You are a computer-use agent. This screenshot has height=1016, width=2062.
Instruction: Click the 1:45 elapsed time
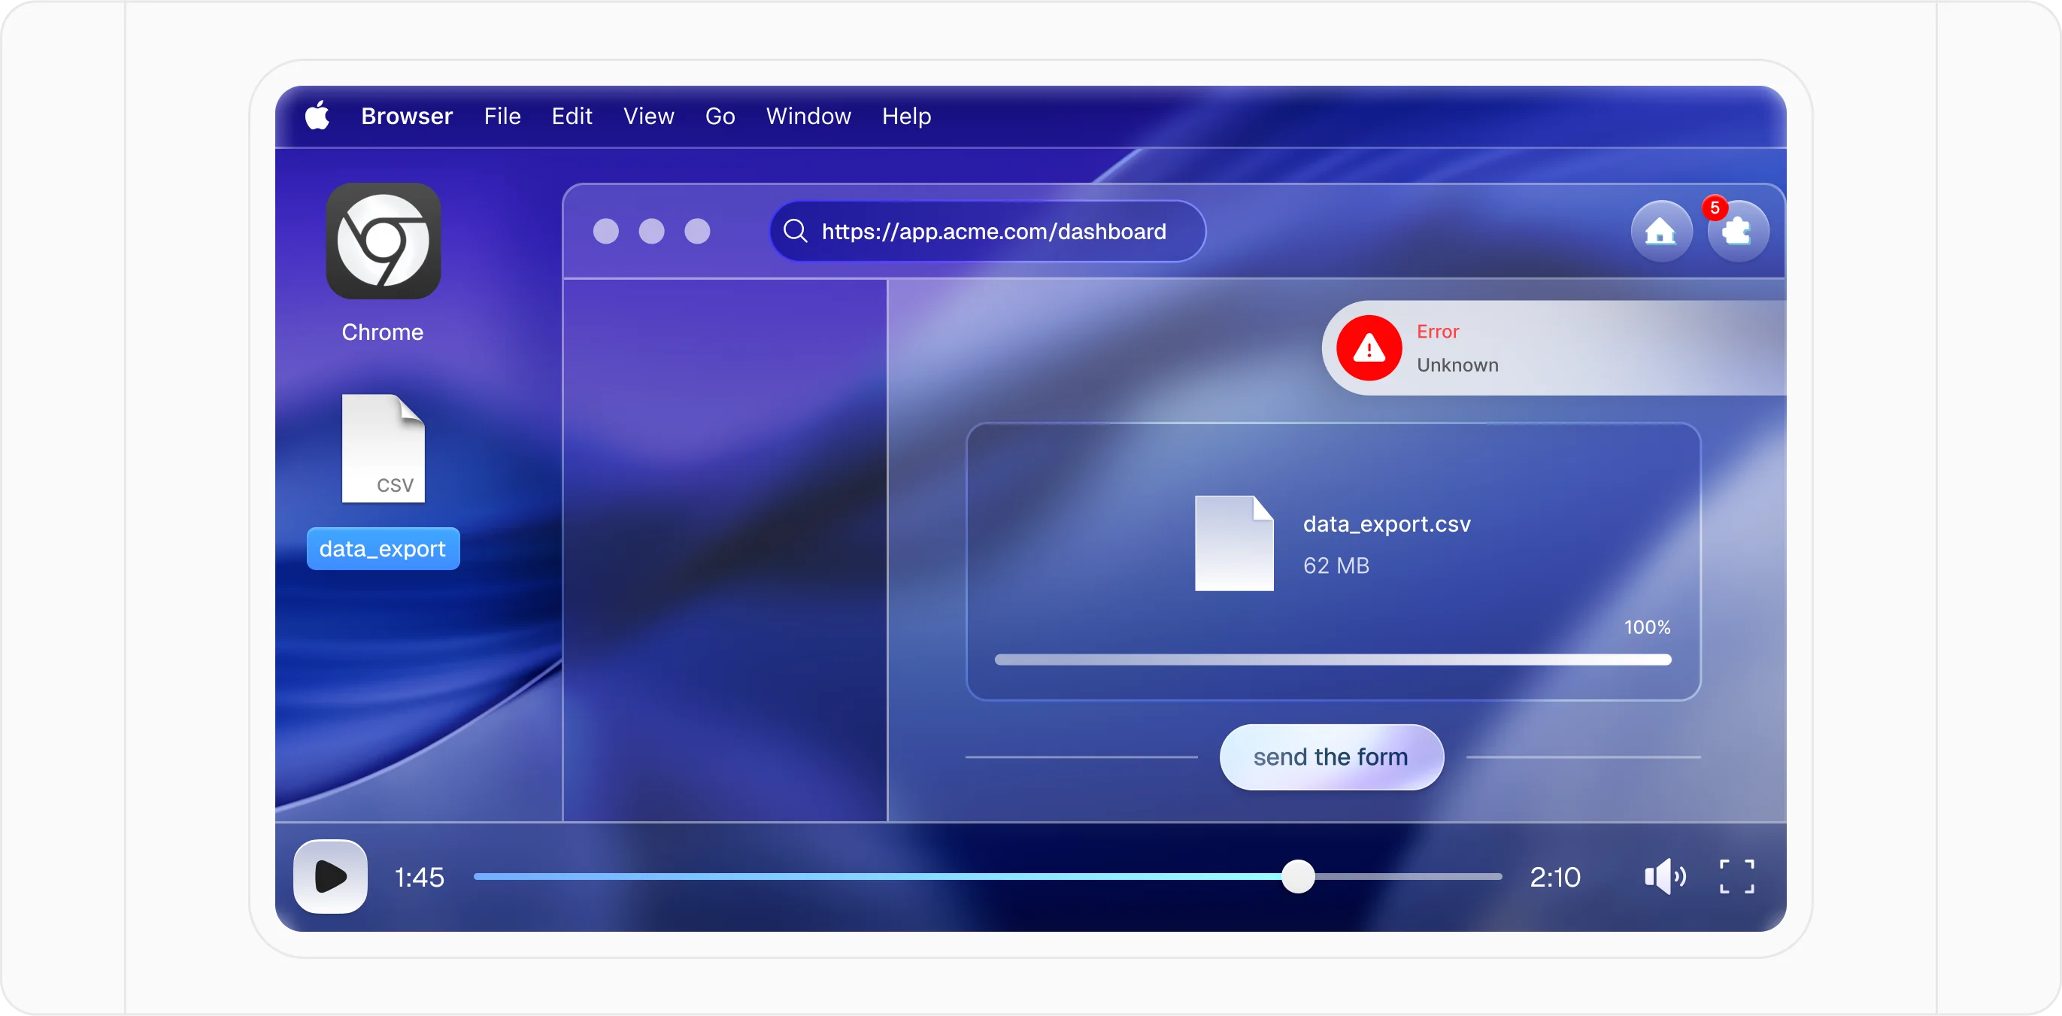coord(419,877)
